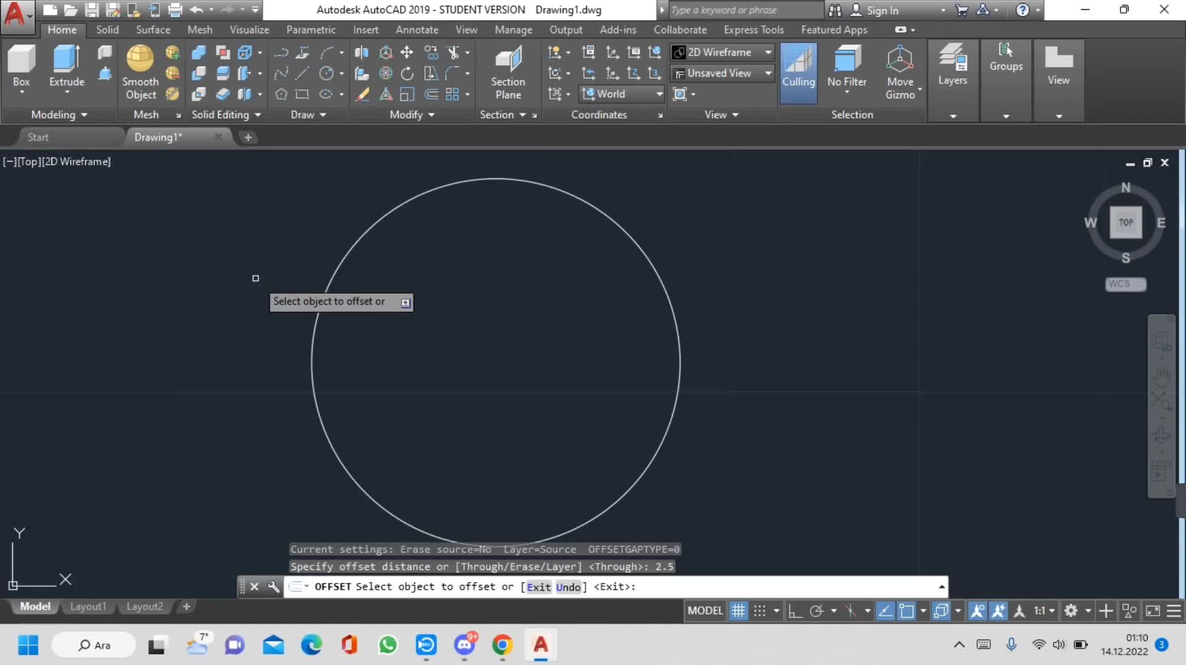Select the Fillet tool in Modify panel

tap(453, 73)
